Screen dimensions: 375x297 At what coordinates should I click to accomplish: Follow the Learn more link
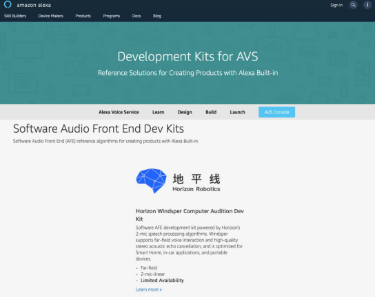(148, 289)
